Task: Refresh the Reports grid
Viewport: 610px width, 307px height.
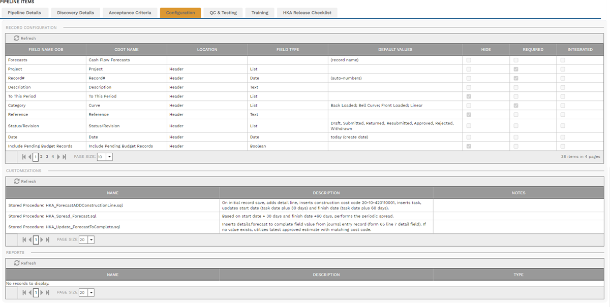Action: pos(25,263)
